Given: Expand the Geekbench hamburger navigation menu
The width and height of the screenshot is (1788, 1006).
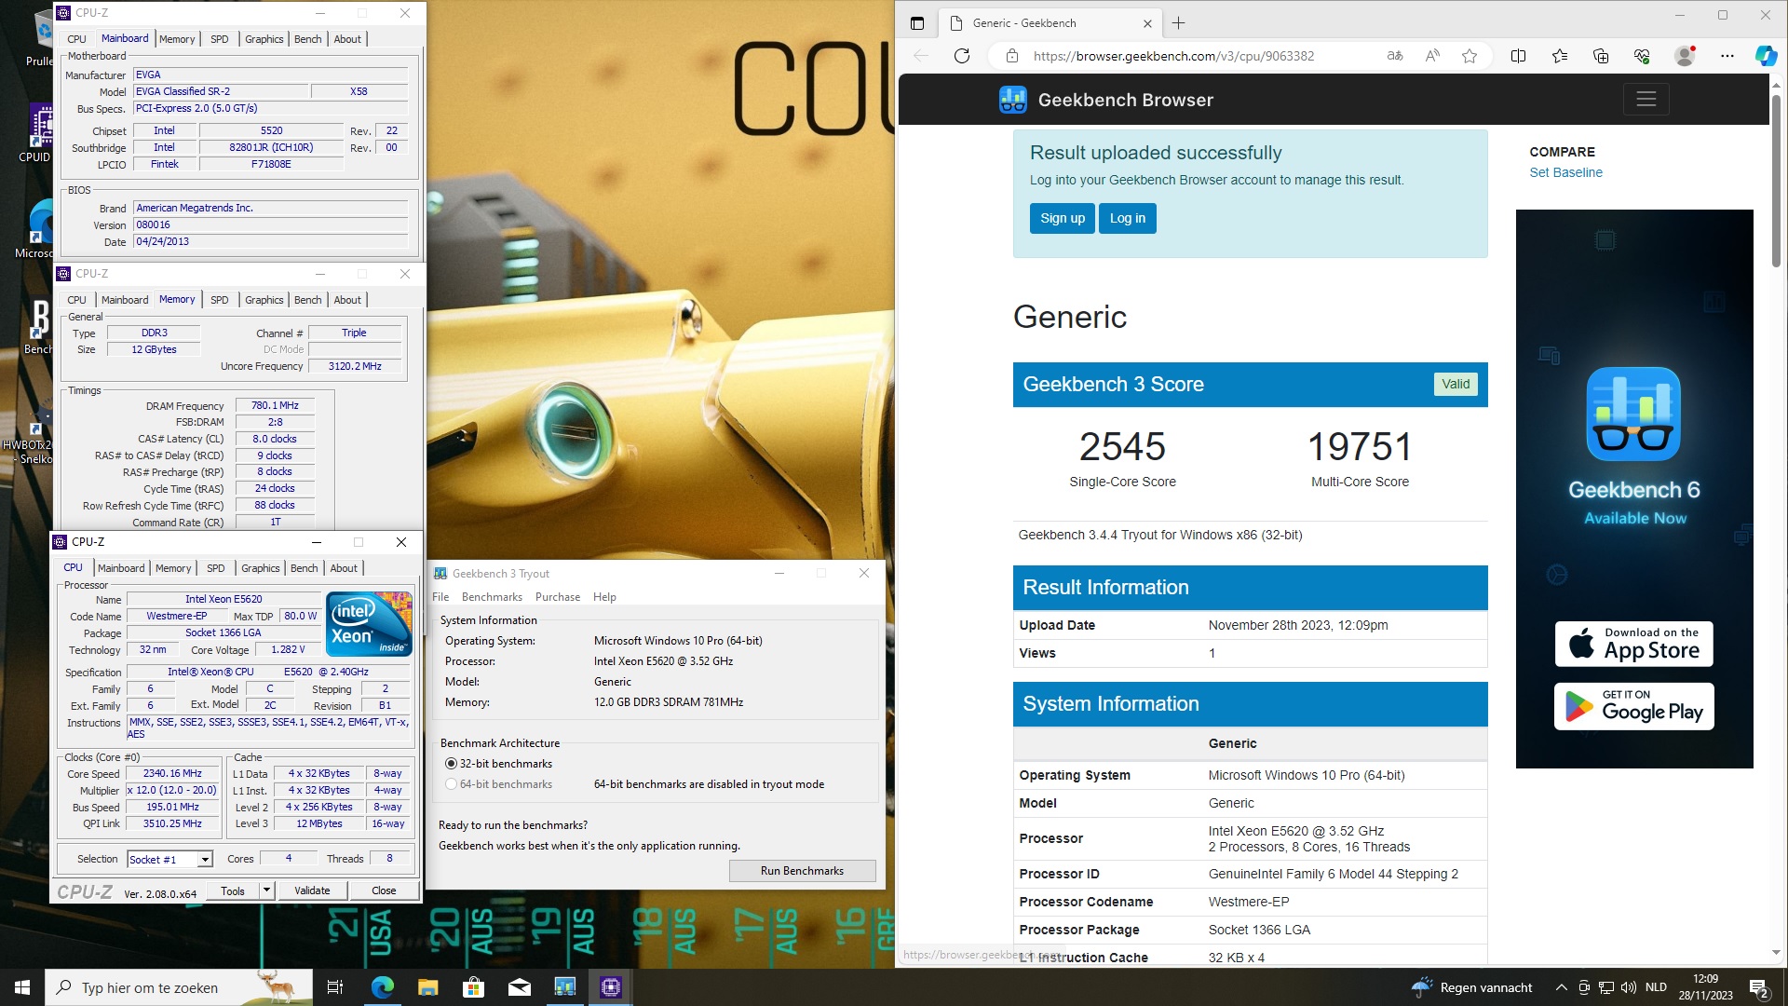Looking at the screenshot, I should point(1646,99).
